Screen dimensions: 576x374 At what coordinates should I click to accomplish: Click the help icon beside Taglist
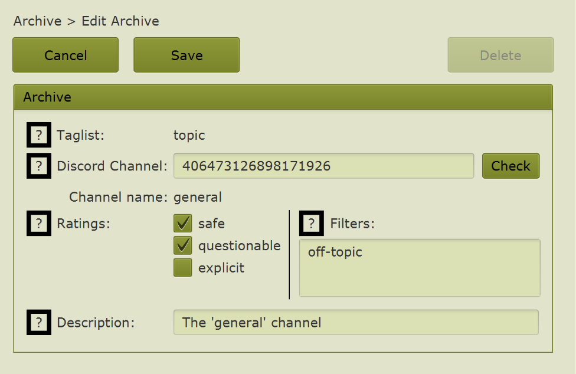click(38, 135)
